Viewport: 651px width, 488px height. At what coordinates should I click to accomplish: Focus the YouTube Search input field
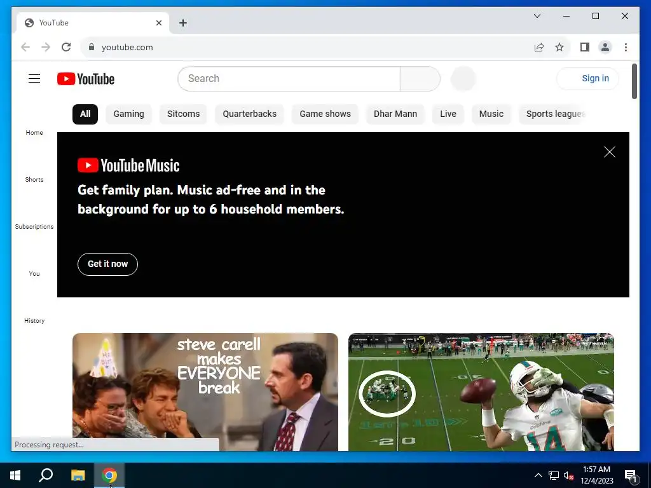coord(289,79)
